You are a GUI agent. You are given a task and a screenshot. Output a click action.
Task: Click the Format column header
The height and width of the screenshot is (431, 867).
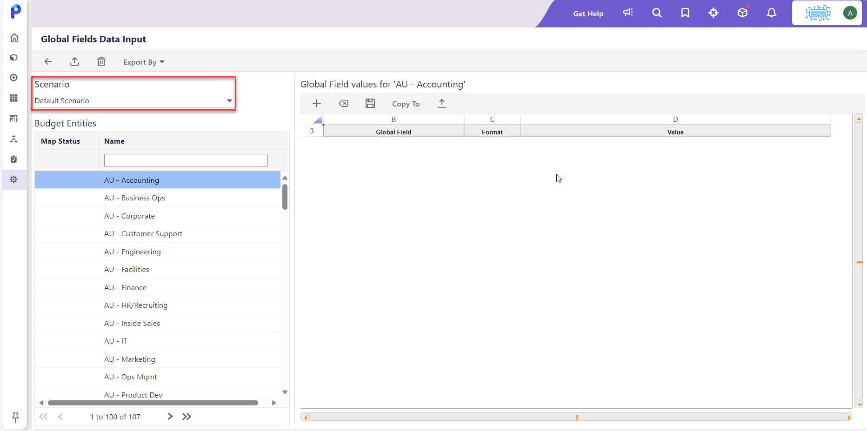(492, 132)
